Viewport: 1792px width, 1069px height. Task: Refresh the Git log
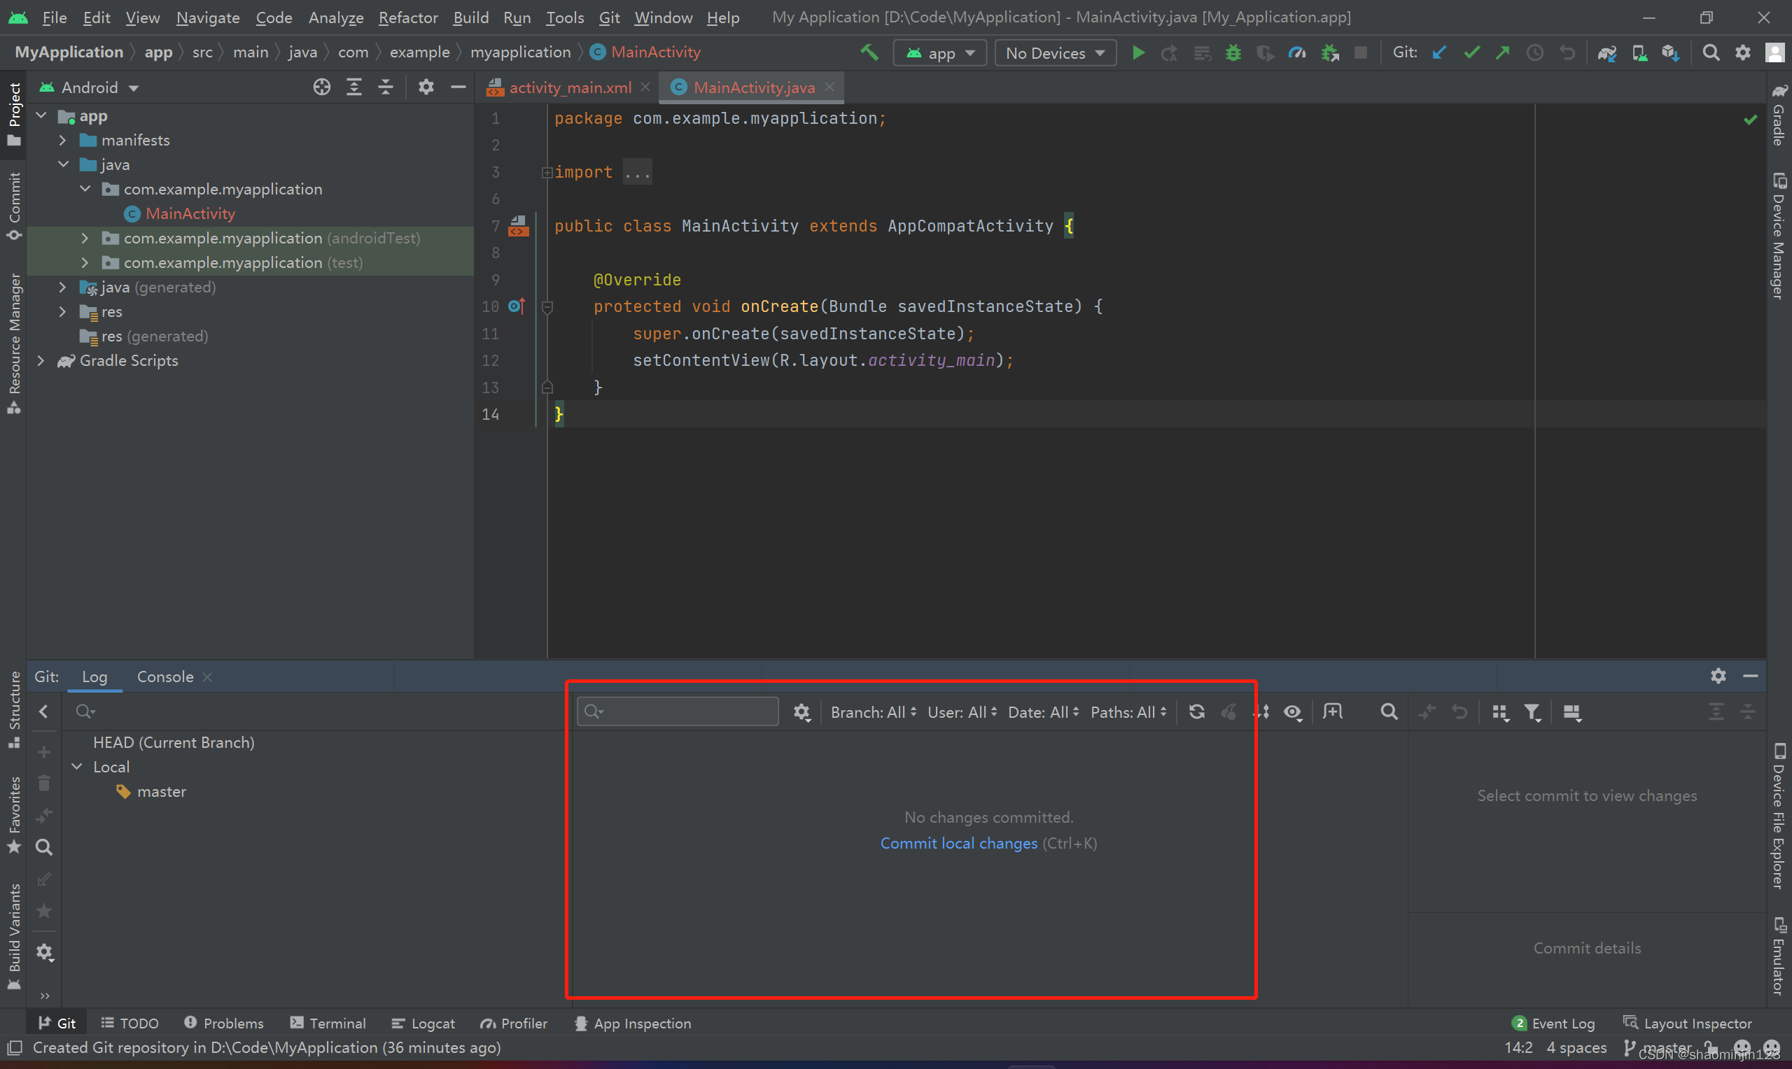[1197, 712]
